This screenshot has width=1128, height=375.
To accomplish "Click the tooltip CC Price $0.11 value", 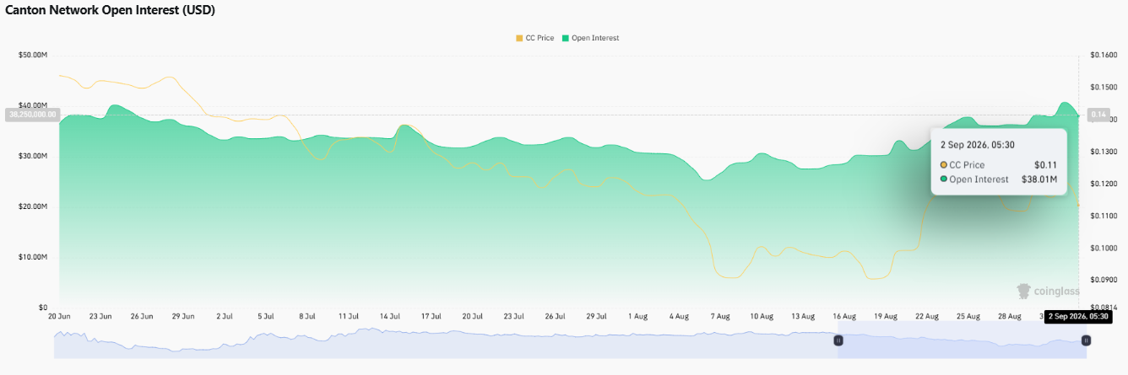I will [1045, 165].
